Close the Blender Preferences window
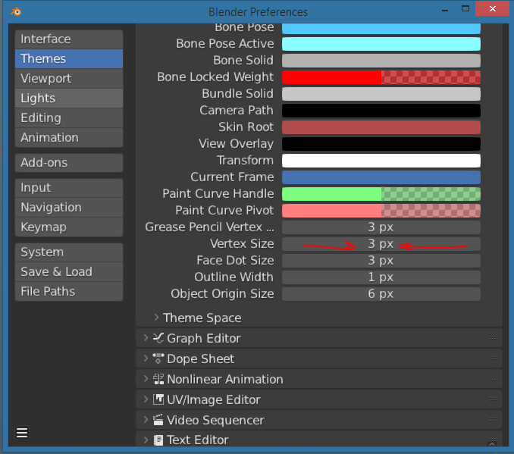 tap(492, 9)
